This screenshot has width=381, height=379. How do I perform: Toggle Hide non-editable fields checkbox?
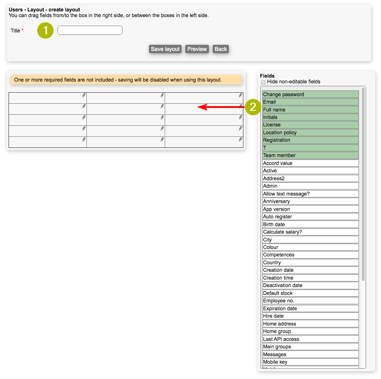click(263, 82)
